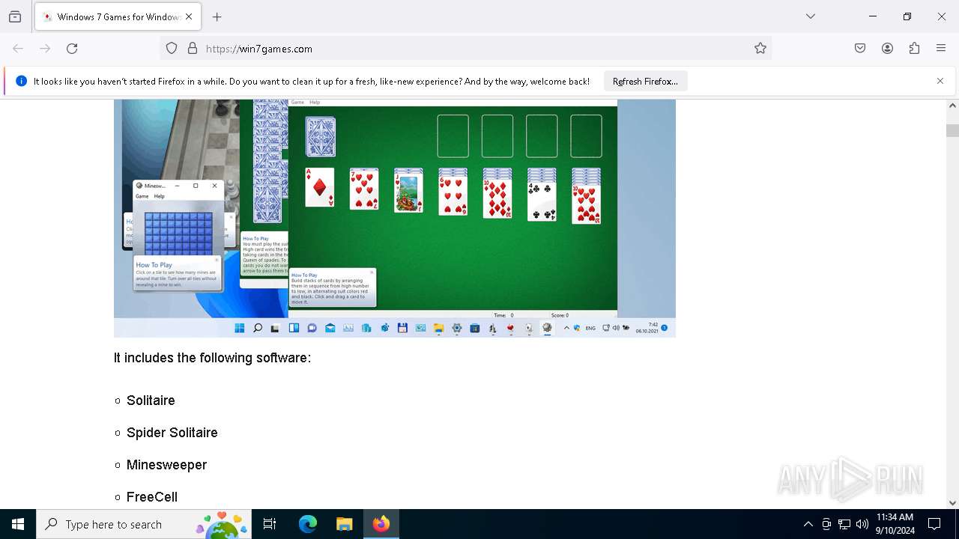Open the Firefox account menu
Screen dimensions: 959x539
[887, 49]
